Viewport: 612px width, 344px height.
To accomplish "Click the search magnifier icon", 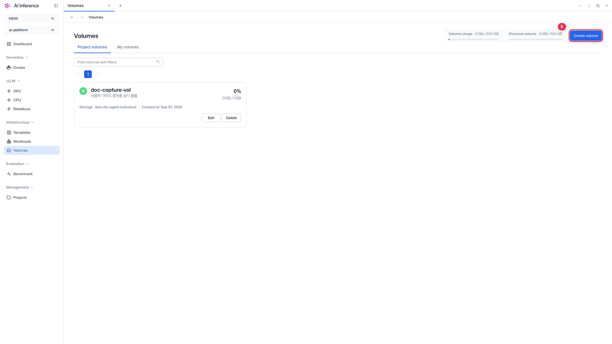I will coord(158,62).
